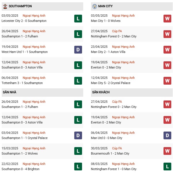Click the L badge for Leicester City match
The image size is (173, 173).
click(x=78, y=18)
